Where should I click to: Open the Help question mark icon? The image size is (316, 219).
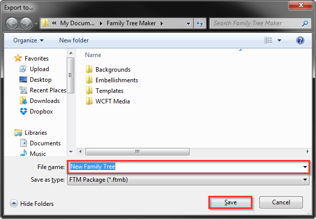(300, 40)
